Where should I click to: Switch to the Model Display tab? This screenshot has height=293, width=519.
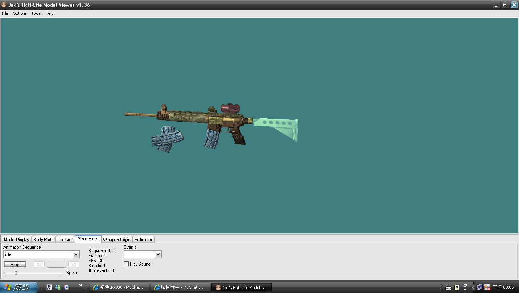tap(16, 240)
